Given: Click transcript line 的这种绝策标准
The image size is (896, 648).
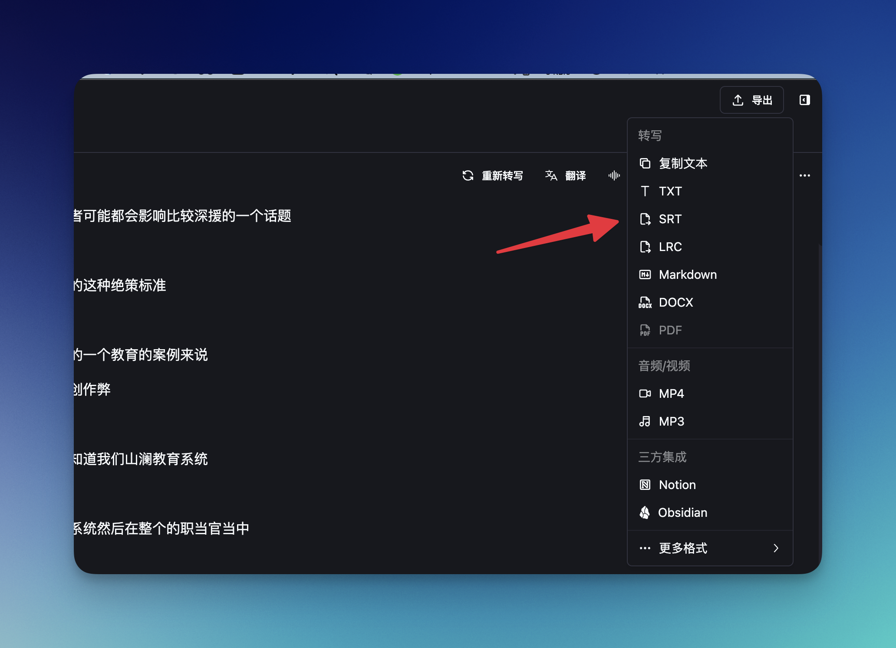Looking at the screenshot, I should [x=120, y=285].
